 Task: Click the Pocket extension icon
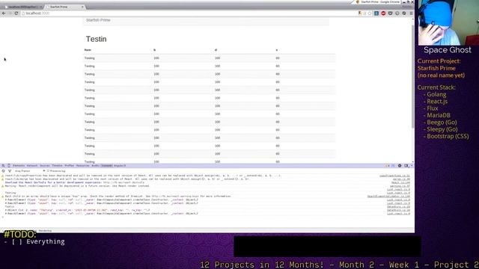[x=390, y=13]
